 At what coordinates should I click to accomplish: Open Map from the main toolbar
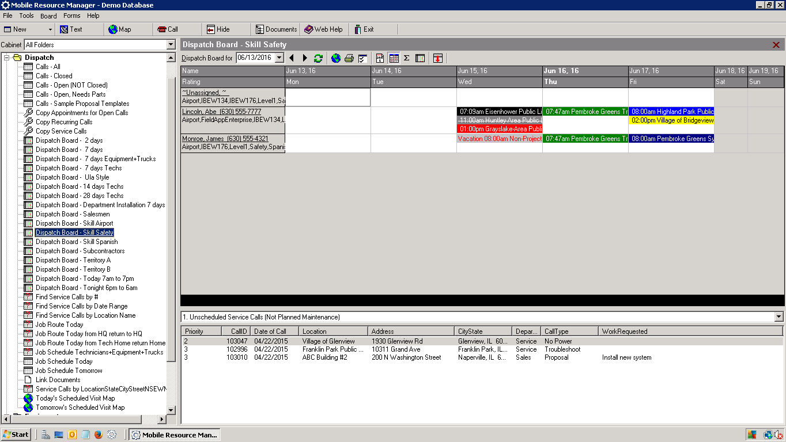[120, 29]
